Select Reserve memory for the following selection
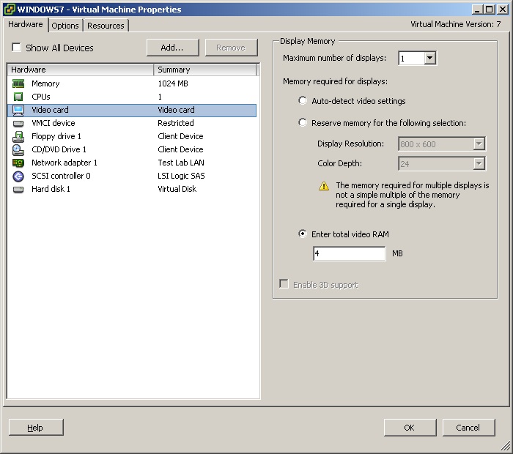Viewport: 513px width, 454px height. (x=303, y=122)
